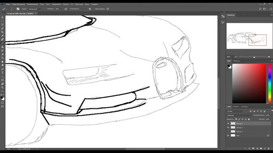Switch to the Каналы tab
Screen dimensions: 273x153
click(x=236, y=107)
